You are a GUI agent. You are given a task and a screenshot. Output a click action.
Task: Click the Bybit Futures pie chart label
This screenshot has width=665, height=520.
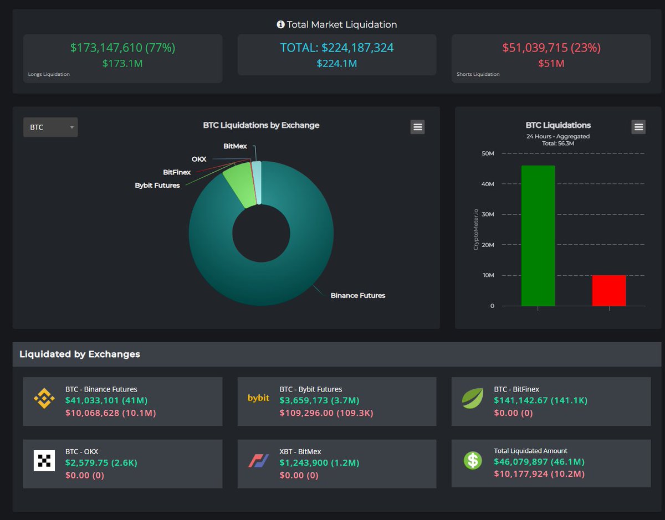[x=157, y=186]
